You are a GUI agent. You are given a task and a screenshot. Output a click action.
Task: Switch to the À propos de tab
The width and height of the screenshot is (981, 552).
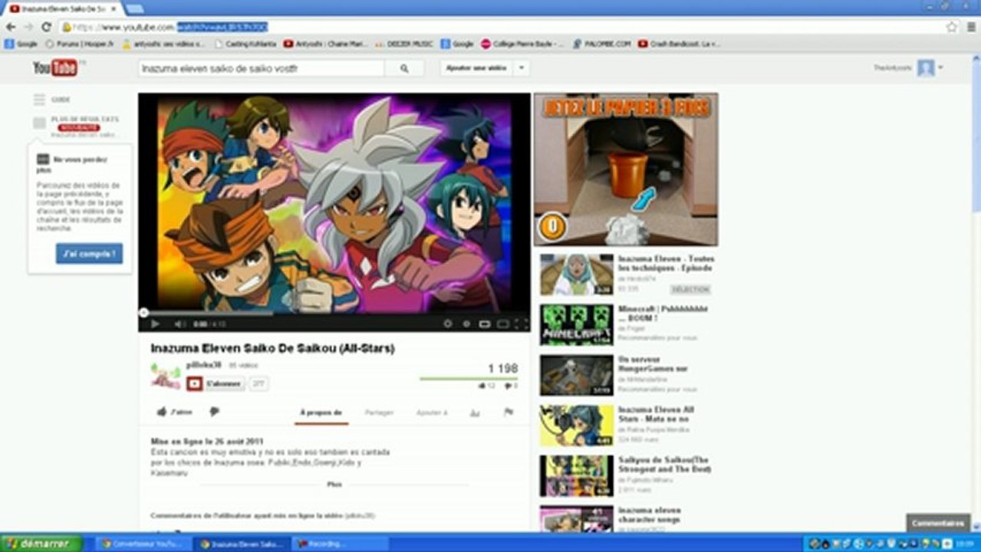(321, 412)
